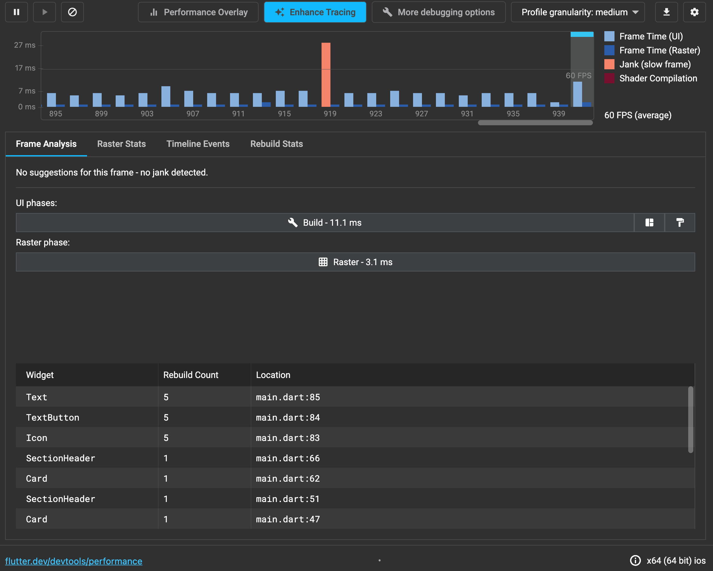Toggle the Performance Overlay
Screen dimensions: 713x571
[x=198, y=12]
